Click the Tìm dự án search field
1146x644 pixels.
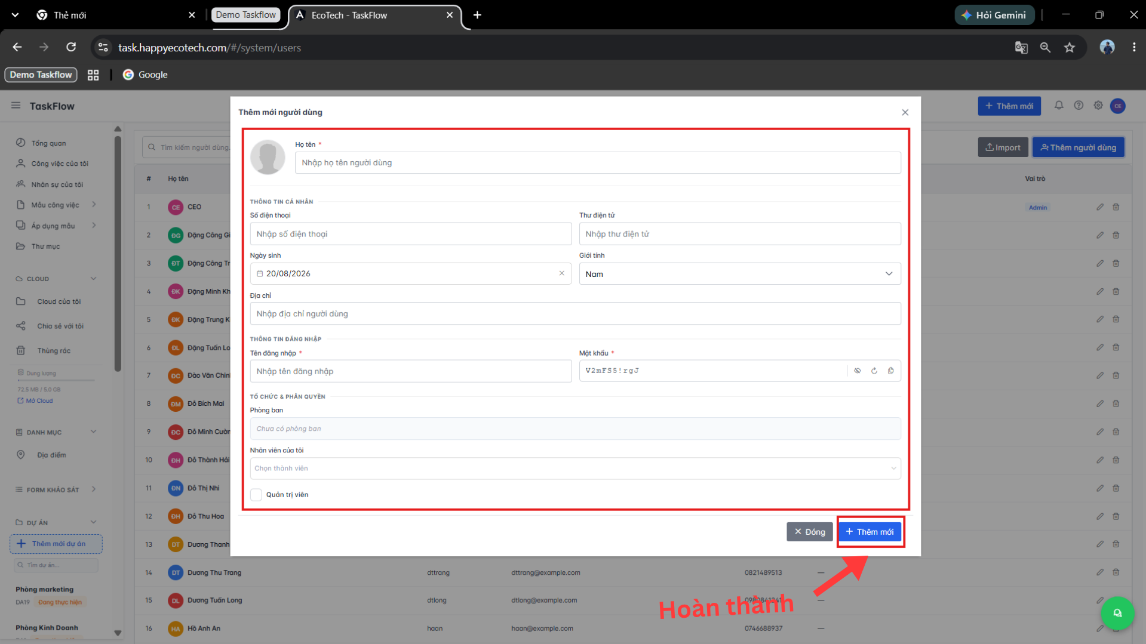tap(56, 565)
